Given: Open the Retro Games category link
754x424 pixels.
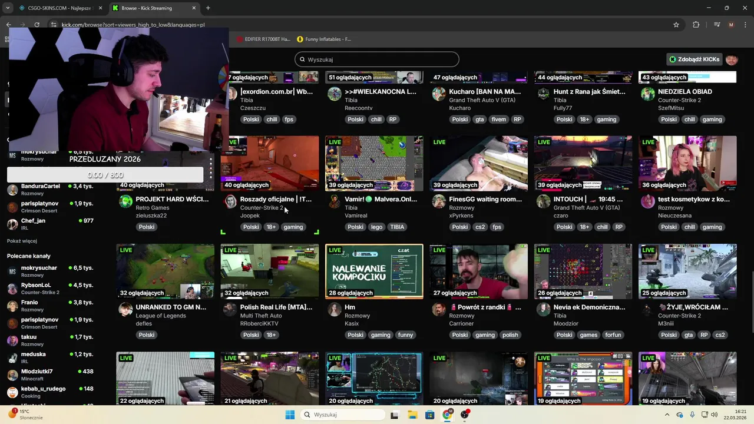Looking at the screenshot, I should (152, 208).
